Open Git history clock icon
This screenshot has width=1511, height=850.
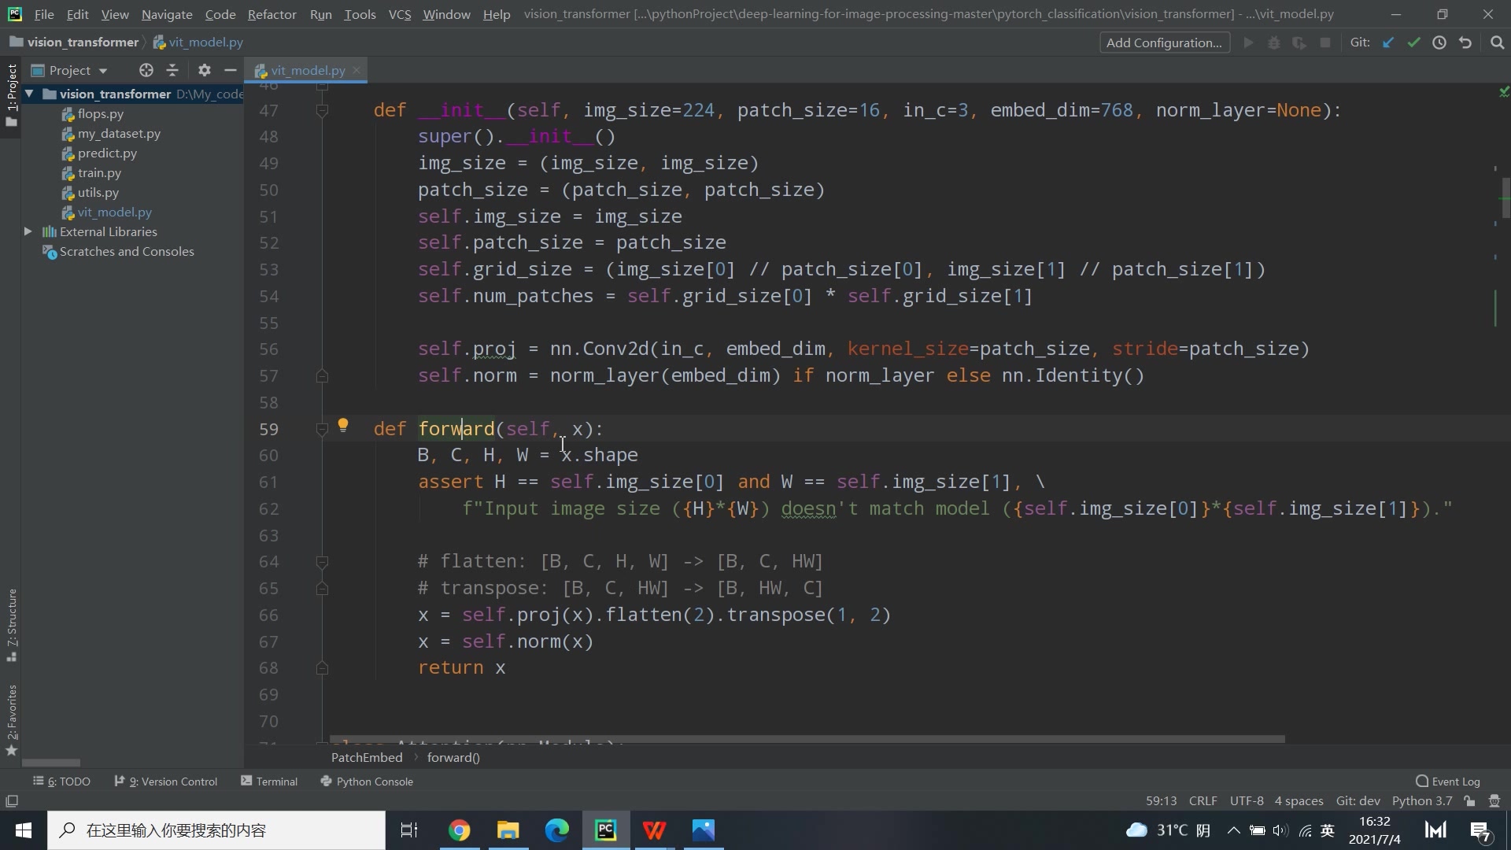1439,42
